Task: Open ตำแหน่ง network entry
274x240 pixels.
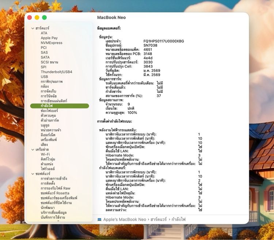Action: tap(47, 164)
